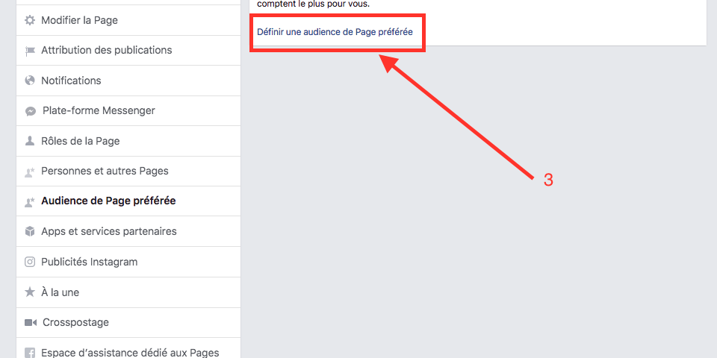This screenshot has height=358, width=717.
Task: Select Personnes et autres Pages entry
Action: tap(128, 172)
